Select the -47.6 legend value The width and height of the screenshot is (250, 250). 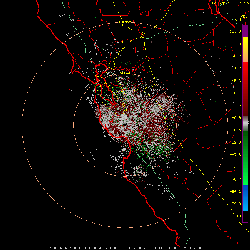pyautogui.click(x=235, y=155)
